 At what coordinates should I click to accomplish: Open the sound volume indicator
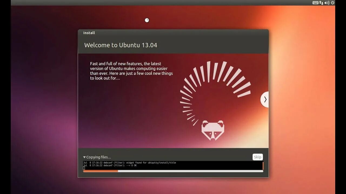tap(327, 3)
